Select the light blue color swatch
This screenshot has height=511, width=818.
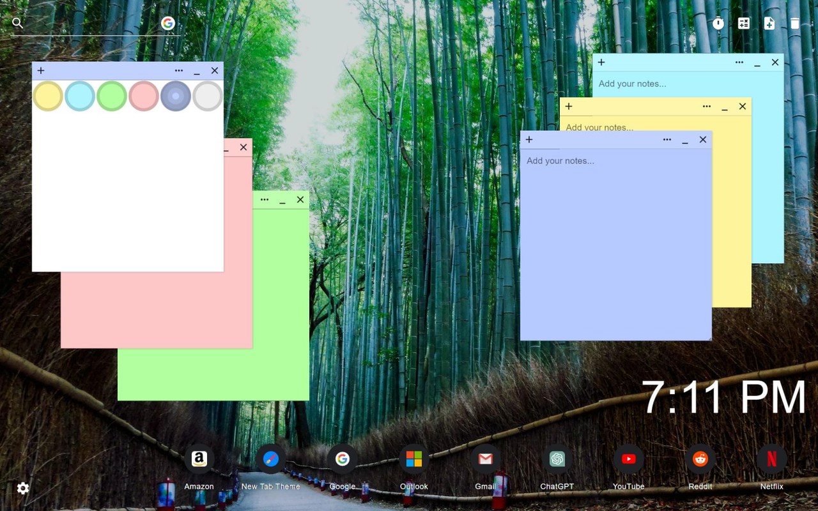coord(80,96)
